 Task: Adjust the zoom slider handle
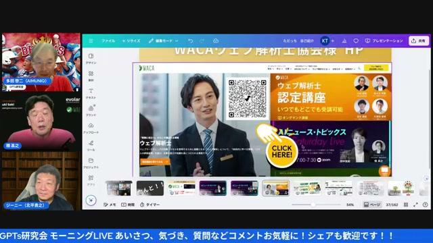click(313, 205)
